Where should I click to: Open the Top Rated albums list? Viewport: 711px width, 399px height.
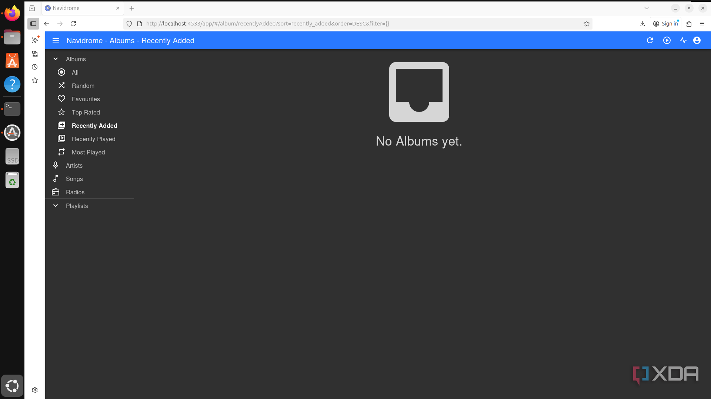coord(86,112)
